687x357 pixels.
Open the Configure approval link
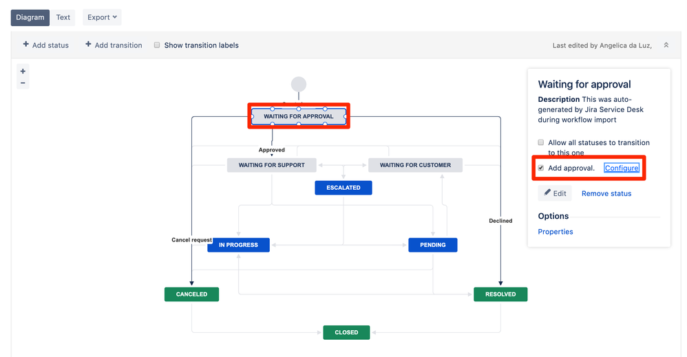[x=622, y=168]
